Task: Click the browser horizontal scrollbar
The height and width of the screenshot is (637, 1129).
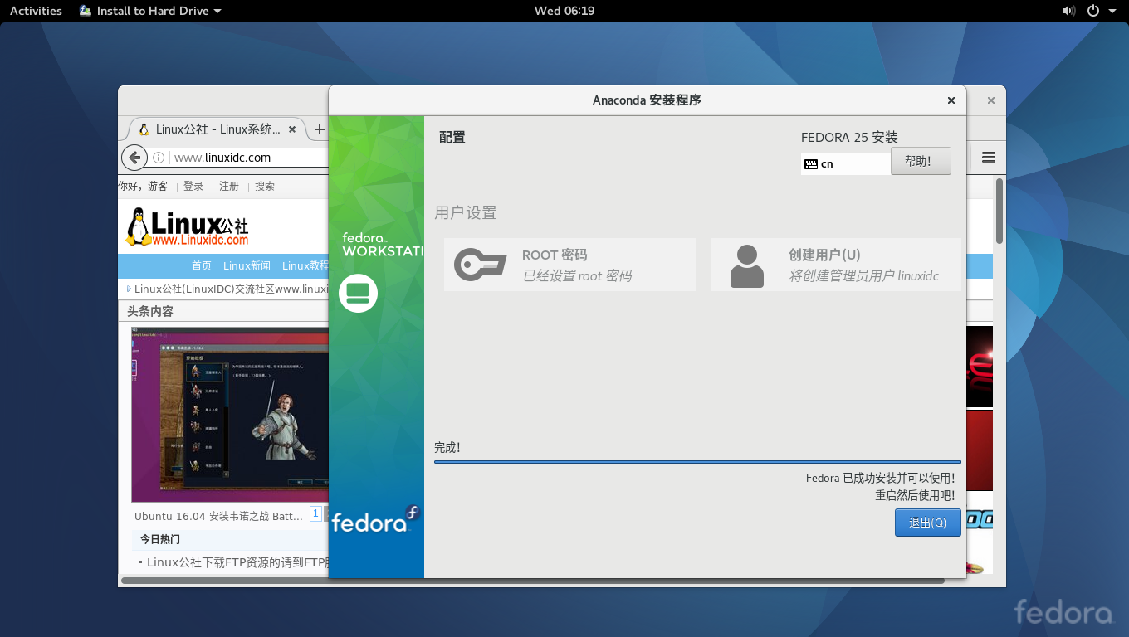Action: coord(531,581)
